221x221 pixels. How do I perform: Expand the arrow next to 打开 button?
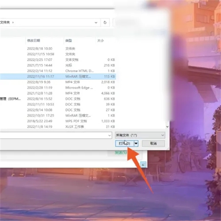tap(136, 143)
